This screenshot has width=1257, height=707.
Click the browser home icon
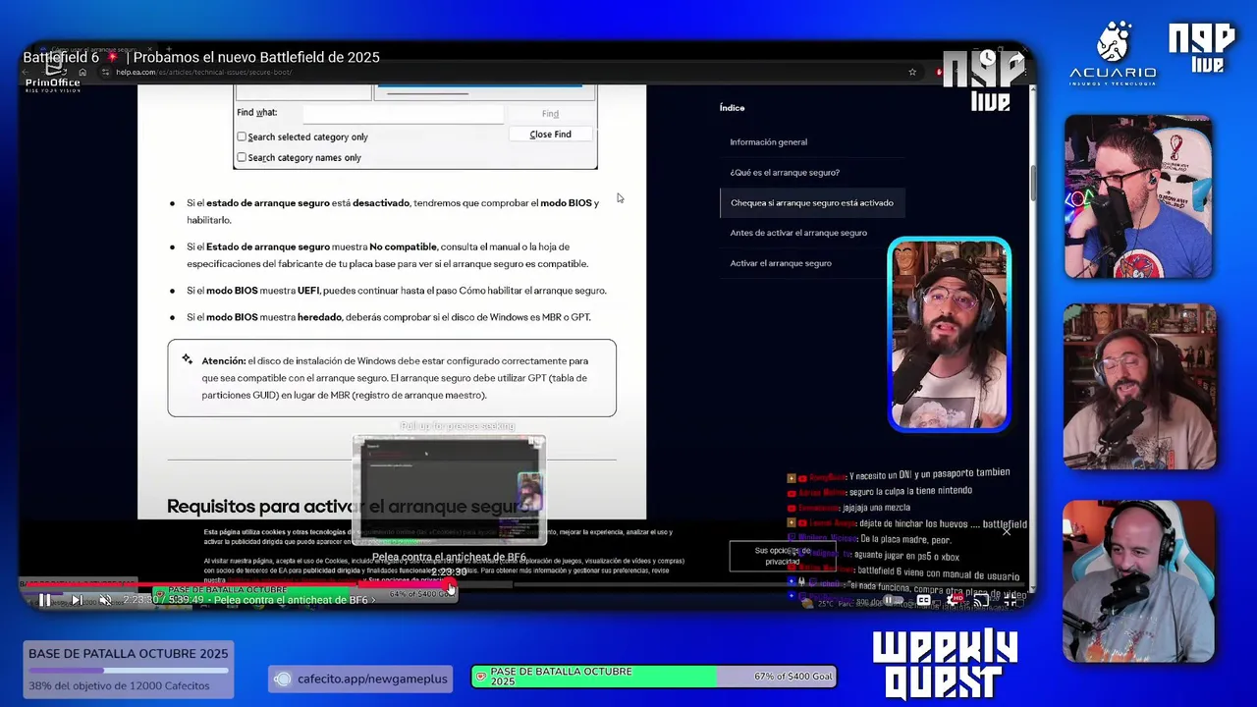pyautogui.click(x=82, y=72)
